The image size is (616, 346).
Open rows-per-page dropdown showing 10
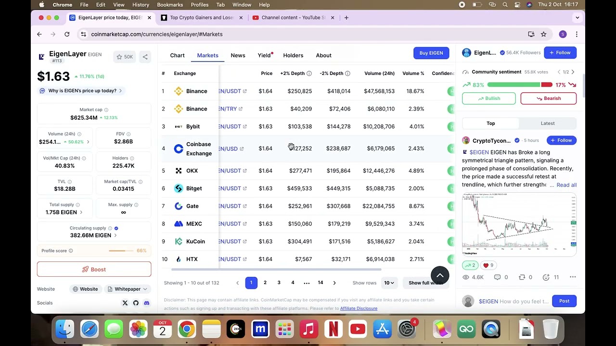[389, 283]
